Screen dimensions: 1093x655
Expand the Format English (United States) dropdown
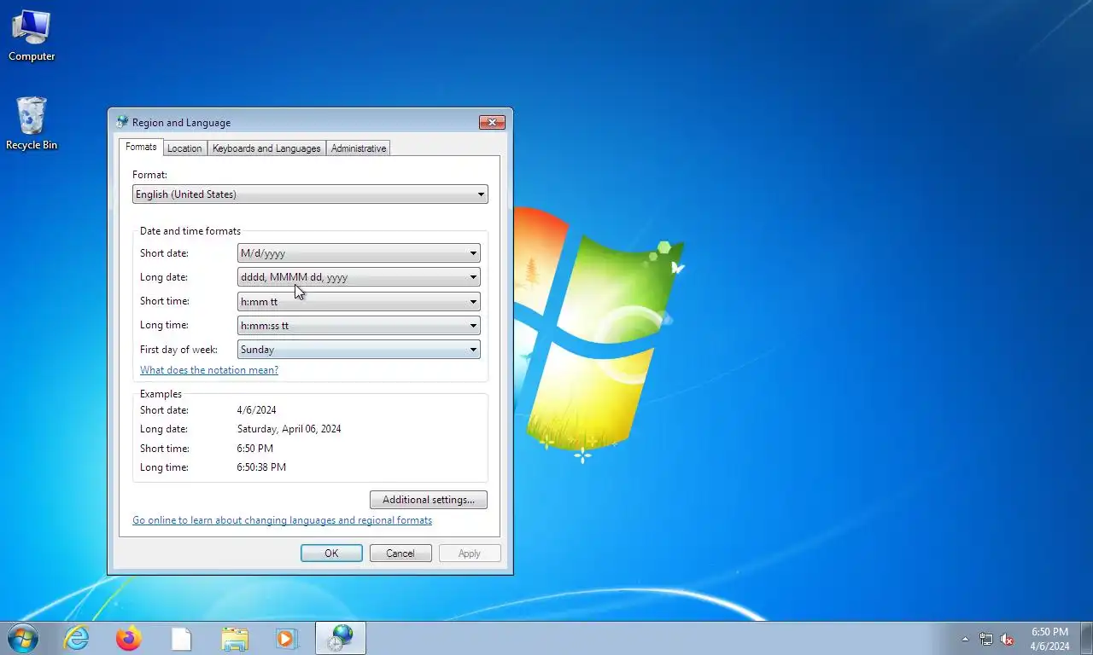pyautogui.click(x=310, y=194)
